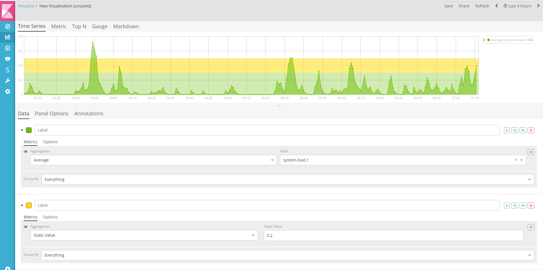Toggle visibility eye for Average metric
This screenshot has width=543, height=270.
point(26,152)
